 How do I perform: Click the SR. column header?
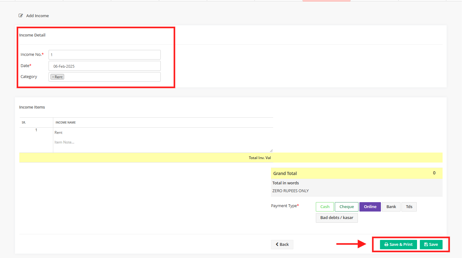[24, 123]
